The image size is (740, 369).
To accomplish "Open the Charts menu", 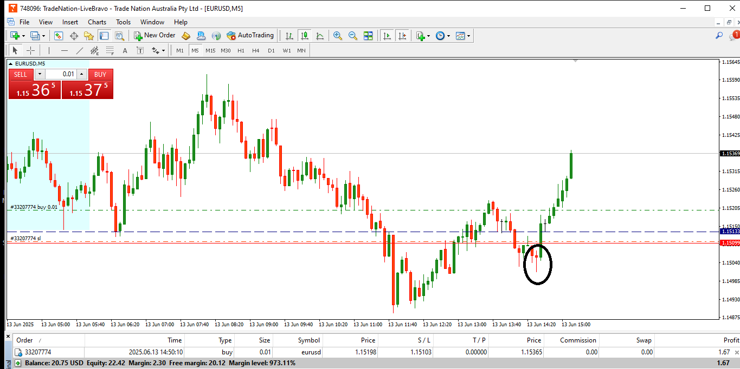I will pyautogui.click(x=97, y=22).
